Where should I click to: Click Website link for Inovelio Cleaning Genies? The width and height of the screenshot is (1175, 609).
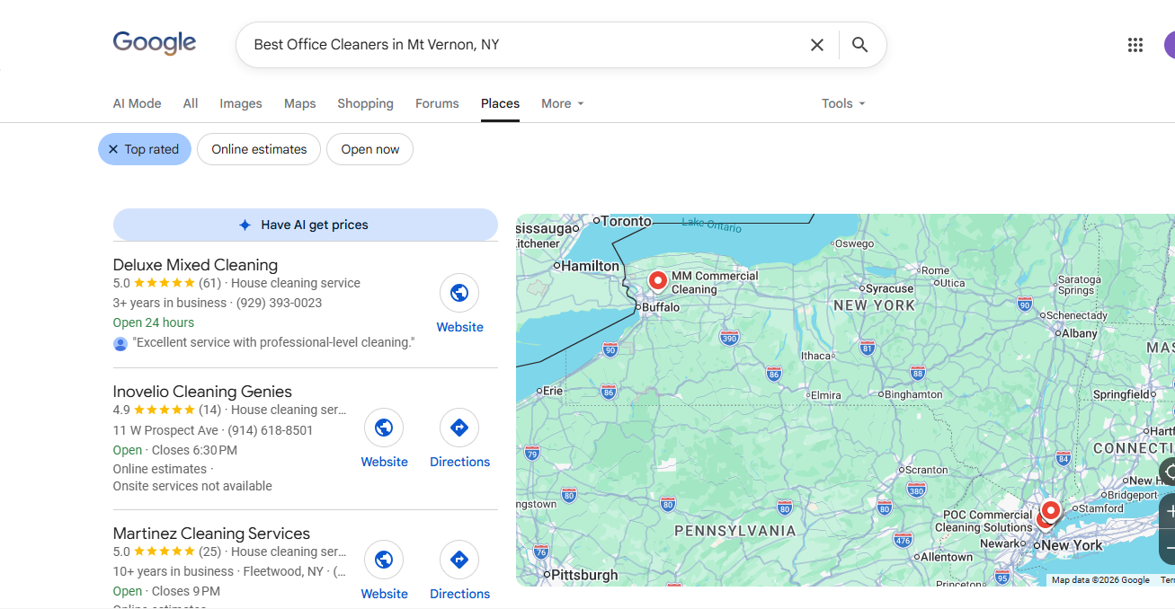[x=385, y=462]
